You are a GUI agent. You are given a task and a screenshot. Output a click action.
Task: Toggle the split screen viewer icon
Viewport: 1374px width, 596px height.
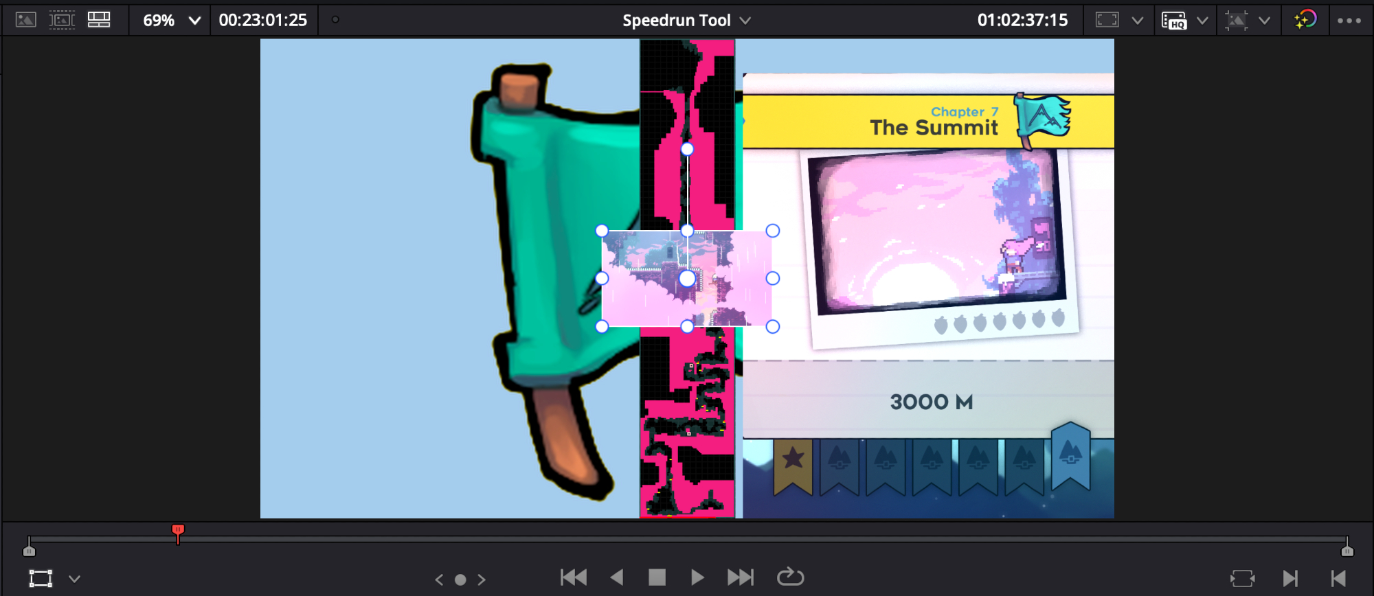[99, 20]
